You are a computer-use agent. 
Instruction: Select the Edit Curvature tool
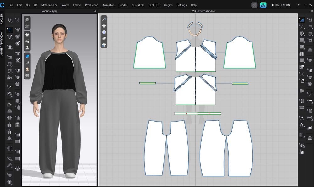tap(301, 26)
